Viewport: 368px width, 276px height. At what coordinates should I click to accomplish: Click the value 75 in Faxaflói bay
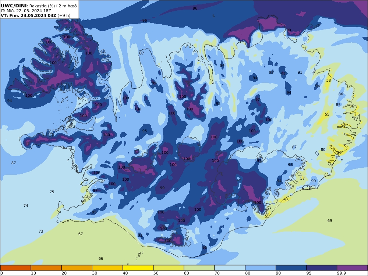pyautogui.click(x=52, y=192)
